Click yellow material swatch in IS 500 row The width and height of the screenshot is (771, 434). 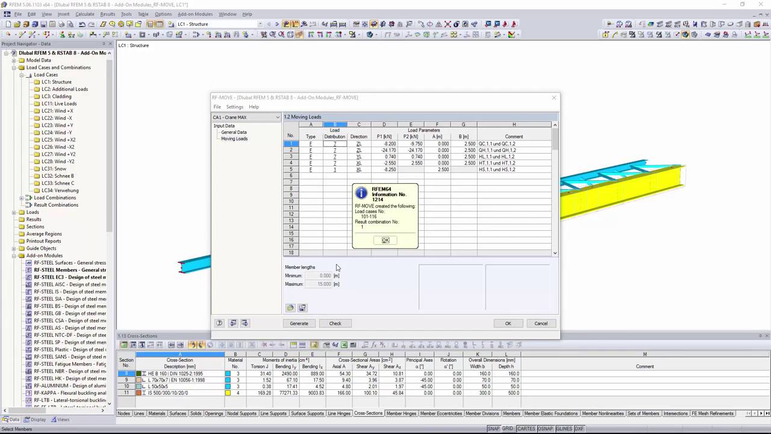228,393
